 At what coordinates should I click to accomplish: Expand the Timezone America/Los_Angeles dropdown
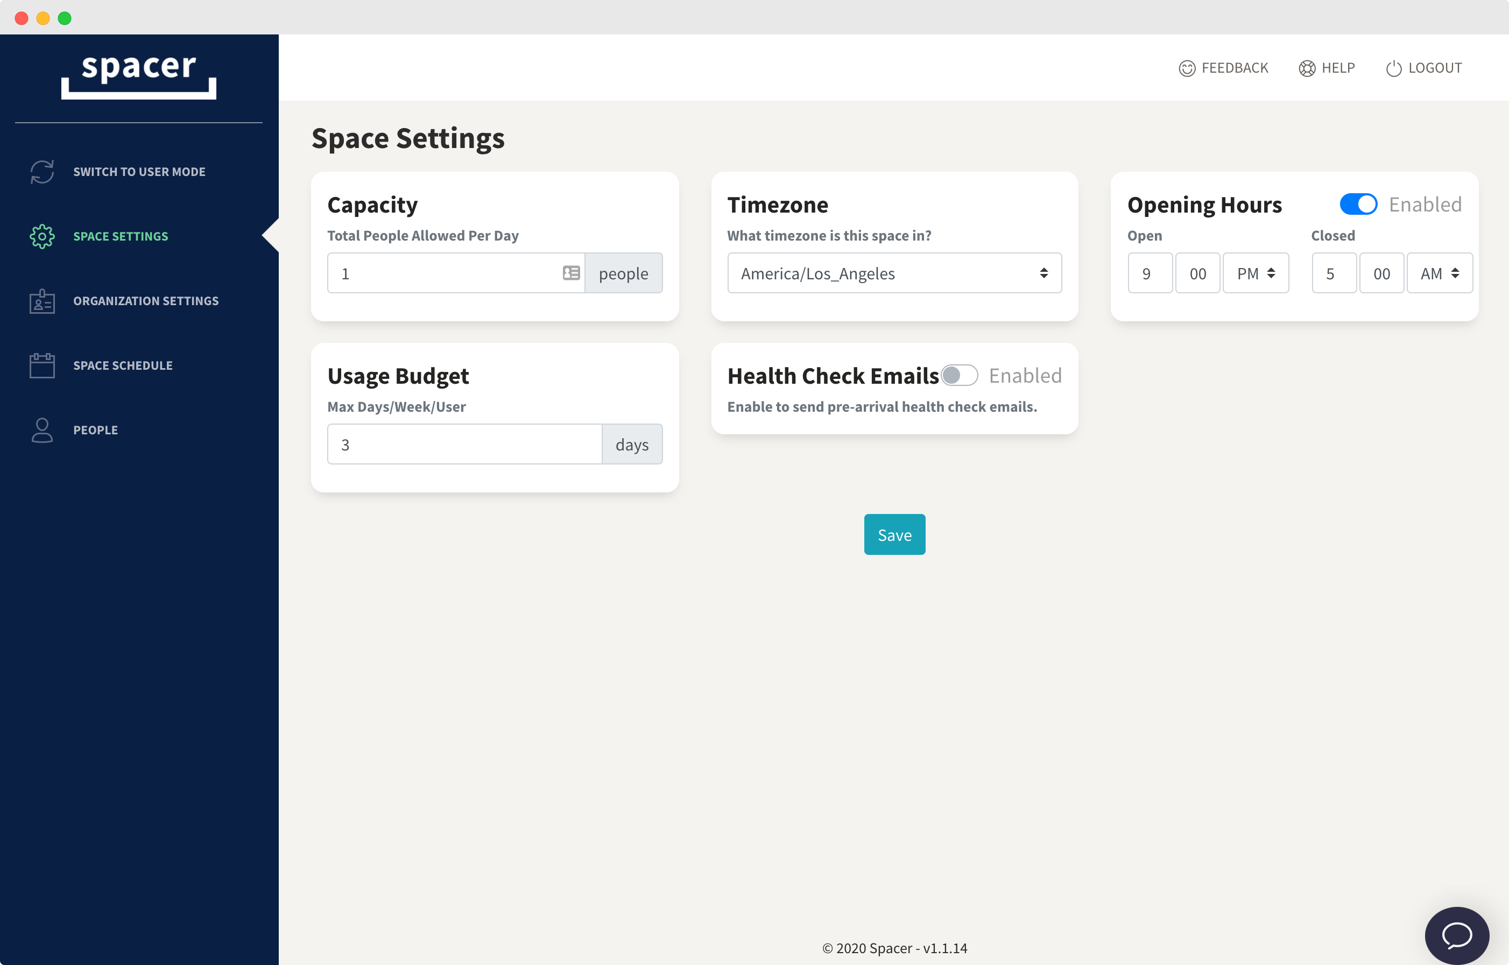[x=894, y=273]
